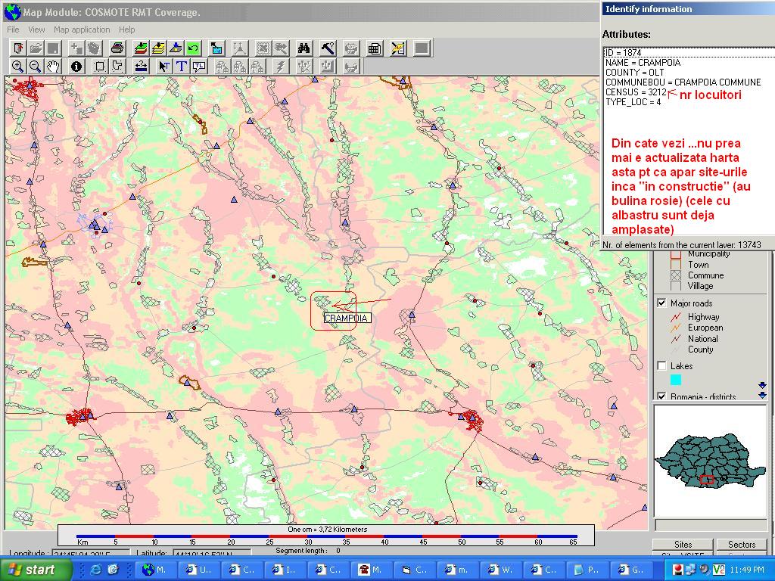Toggle the Romania - districts checkbox
The image size is (775, 581).
click(661, 396)
